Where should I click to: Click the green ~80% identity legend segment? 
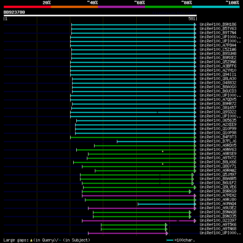[x=169, y=7]
